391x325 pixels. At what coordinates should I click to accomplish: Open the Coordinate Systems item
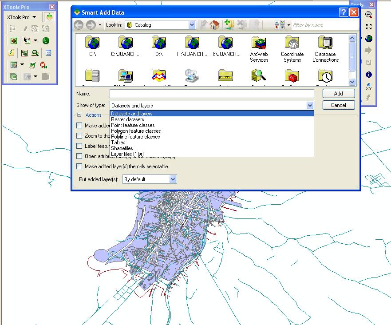click(x=292, y=44)
